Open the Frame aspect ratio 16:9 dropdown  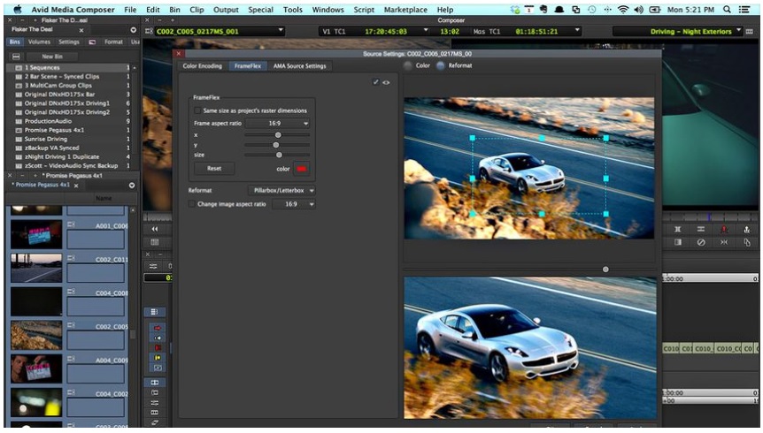278,124
